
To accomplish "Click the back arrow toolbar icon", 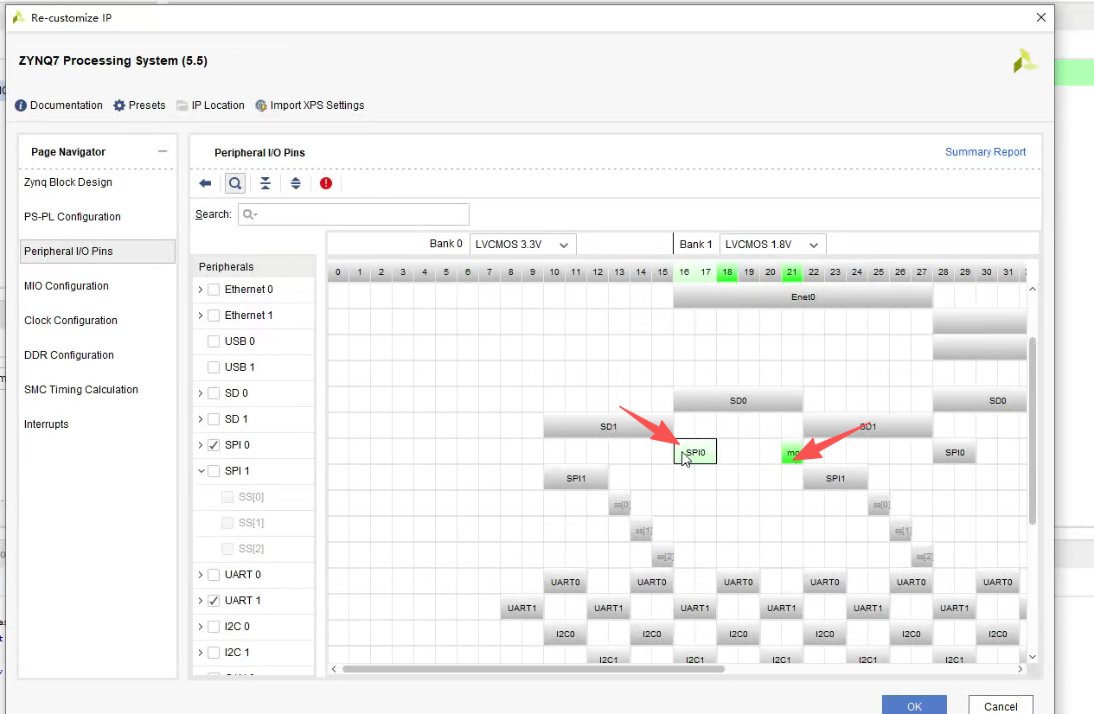I will tap(205, 183).
